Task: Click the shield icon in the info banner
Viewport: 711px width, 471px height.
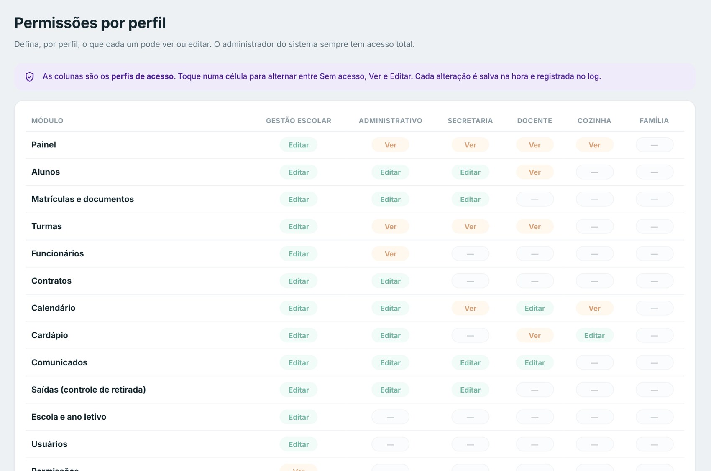Action: (30, 77)
